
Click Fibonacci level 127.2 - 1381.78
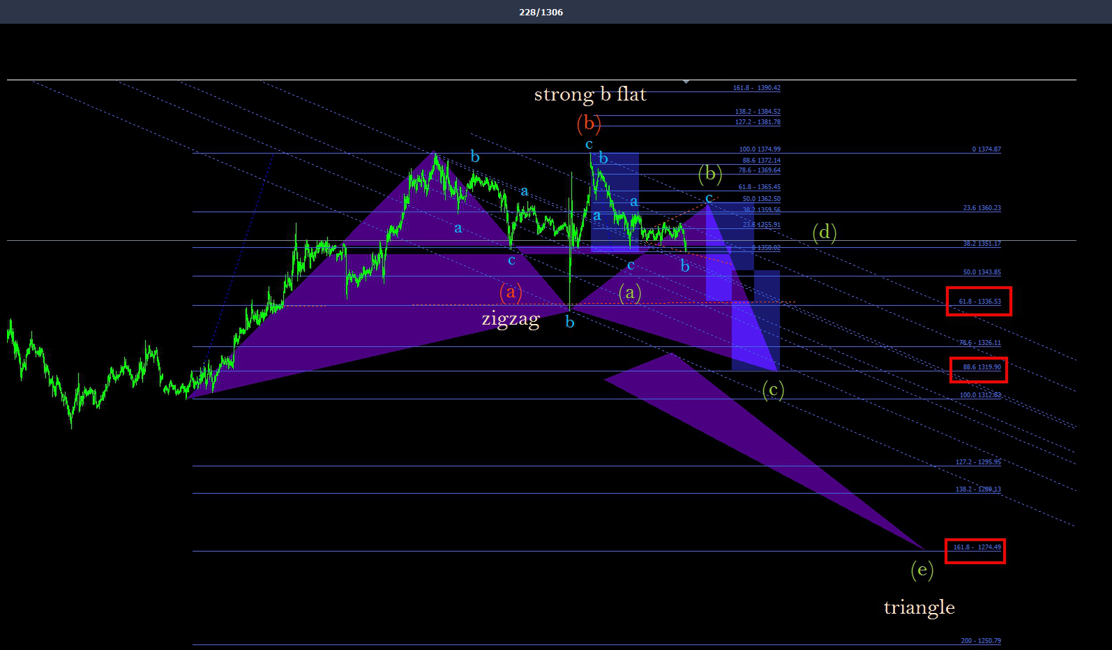point(758,122)
